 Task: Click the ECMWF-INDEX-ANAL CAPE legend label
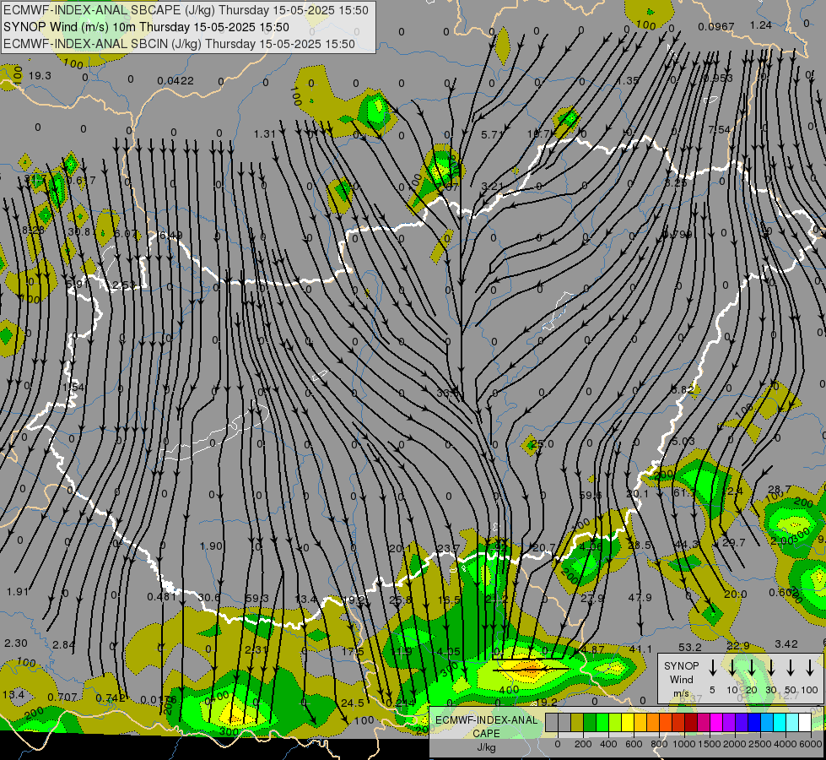[486, 726]
